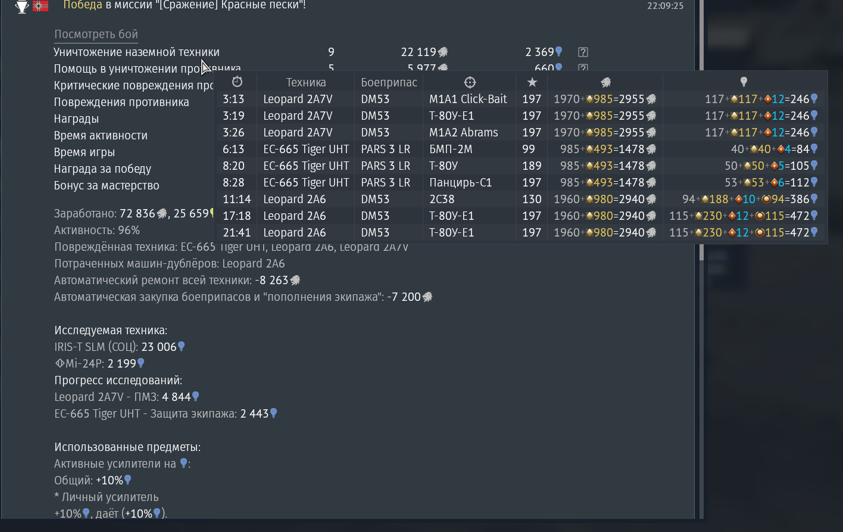
Task: Click the '* Личный усилитель' line
Action: 107,497
